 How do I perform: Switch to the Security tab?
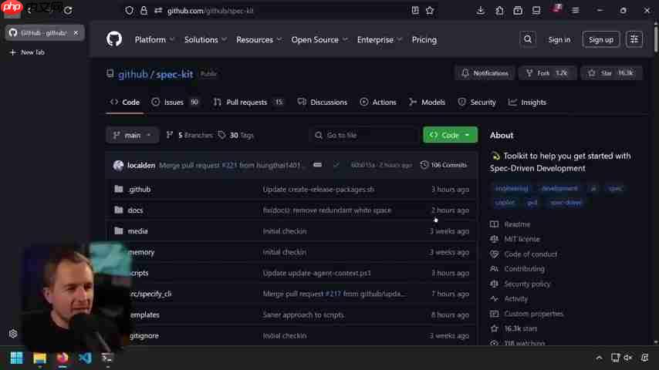click(477, 103)
